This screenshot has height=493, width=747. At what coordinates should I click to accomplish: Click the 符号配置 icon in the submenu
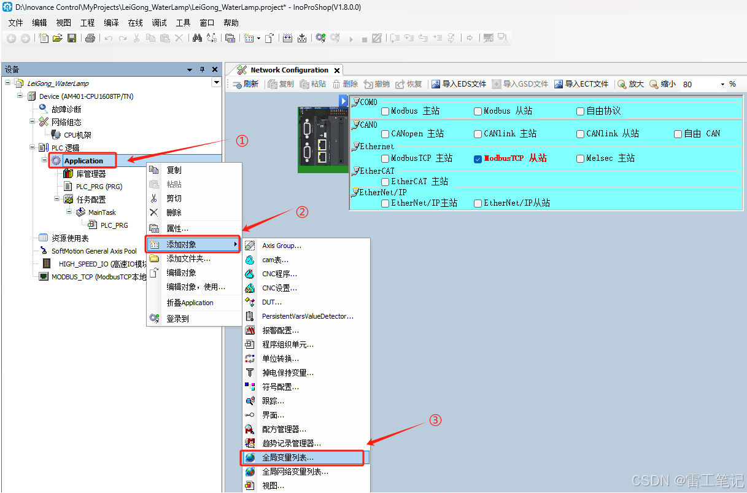point(250,387)
